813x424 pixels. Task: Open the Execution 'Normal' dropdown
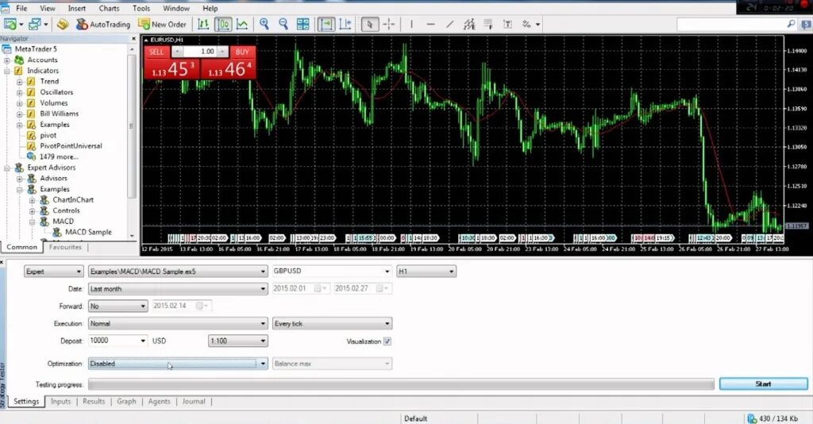coord(178,323)
